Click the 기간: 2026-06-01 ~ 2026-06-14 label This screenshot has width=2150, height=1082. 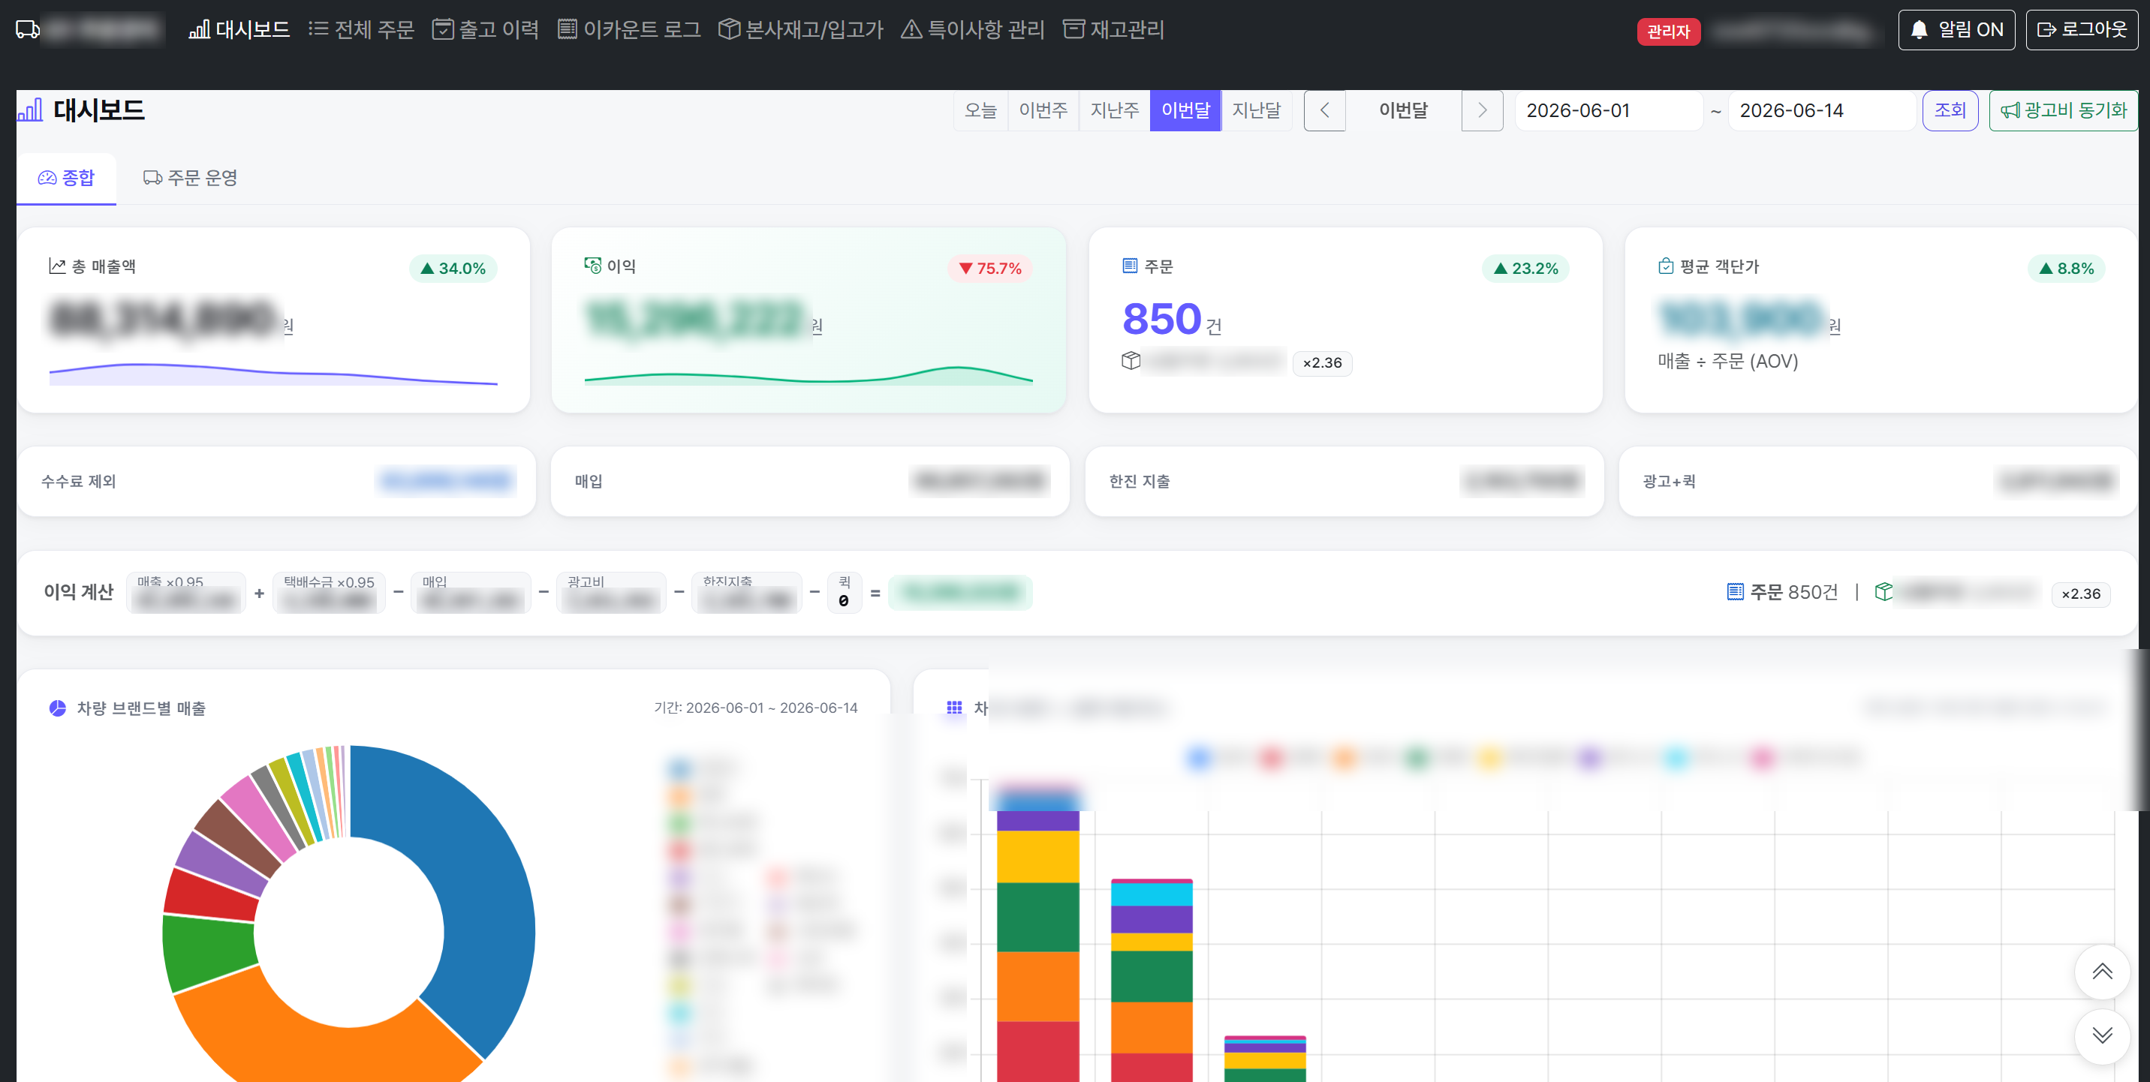click(x=755, y=708)
